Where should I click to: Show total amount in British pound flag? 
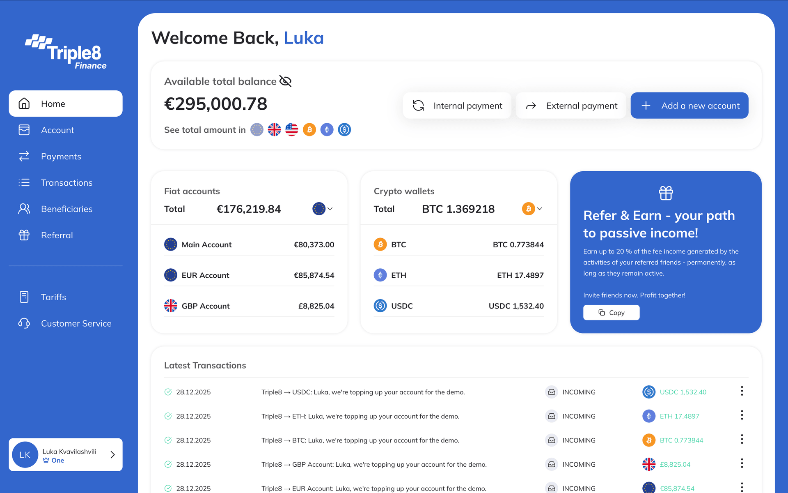coord(274,130)
